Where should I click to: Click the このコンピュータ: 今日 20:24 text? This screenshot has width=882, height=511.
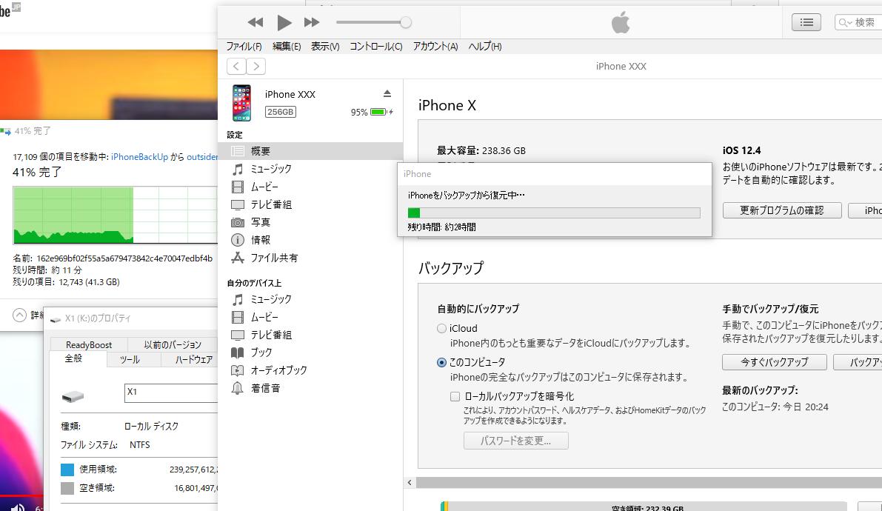click(775, 407)
